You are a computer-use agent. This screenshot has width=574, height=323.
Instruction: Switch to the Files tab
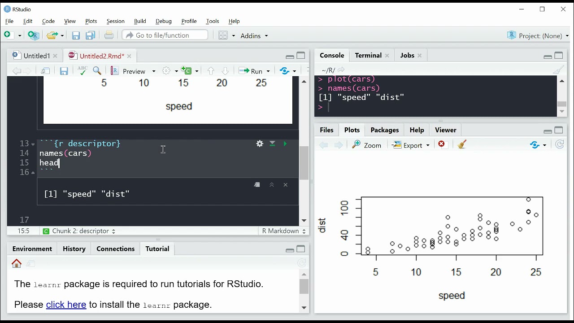click(x=326, y=130)
